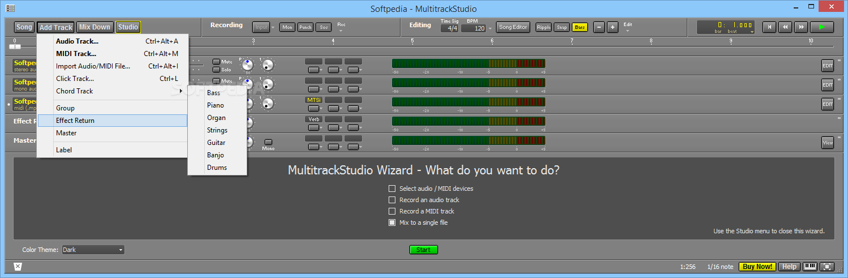
Task: Open the bar/beat position display dropdown arrow
Action: click(x=752, y=32)
